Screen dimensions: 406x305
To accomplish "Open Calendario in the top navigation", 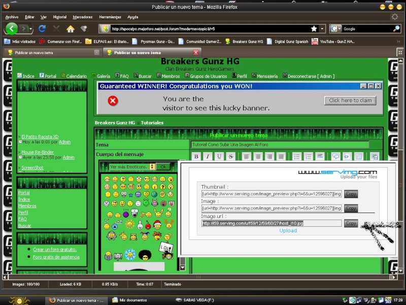I will point(74,76).
